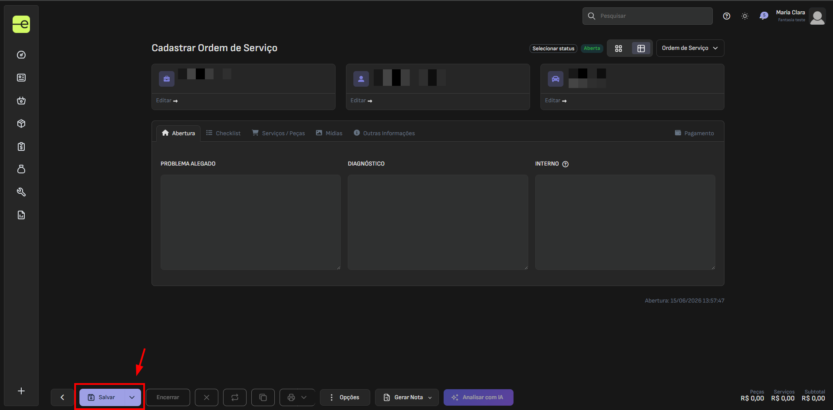Toggle light/dark theme sun icon

pos(745,16)
